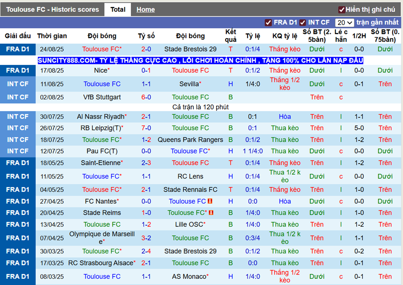Click 'Thua 1/2 kèo' in RC Lens row

point(285,176)
